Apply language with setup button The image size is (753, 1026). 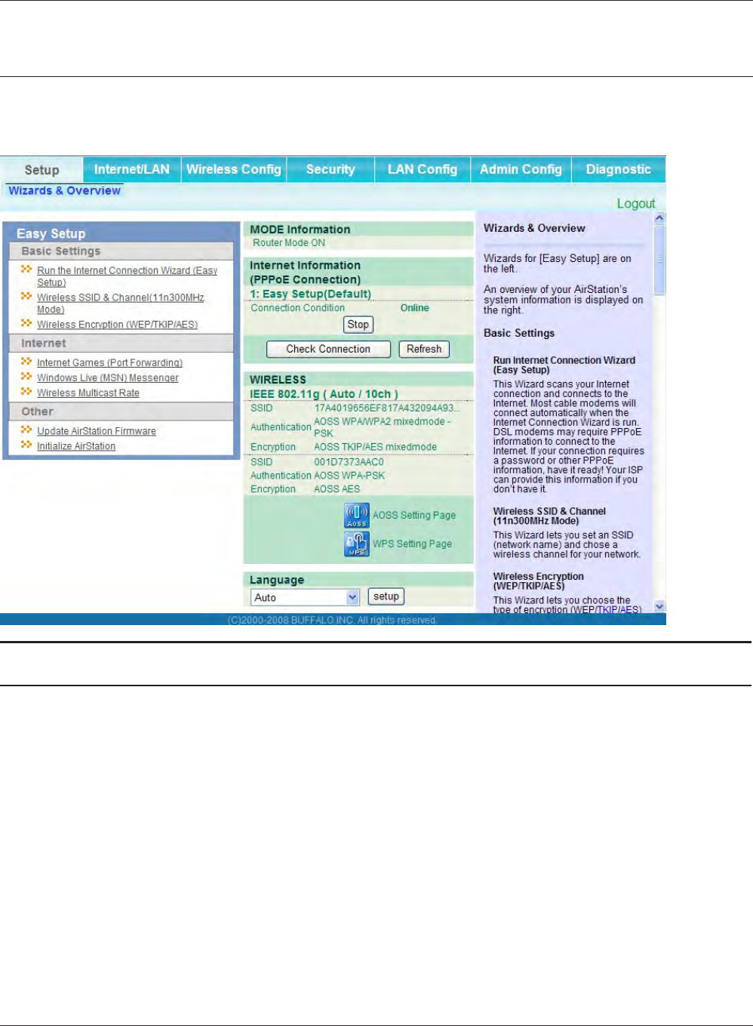pos(386,596)
